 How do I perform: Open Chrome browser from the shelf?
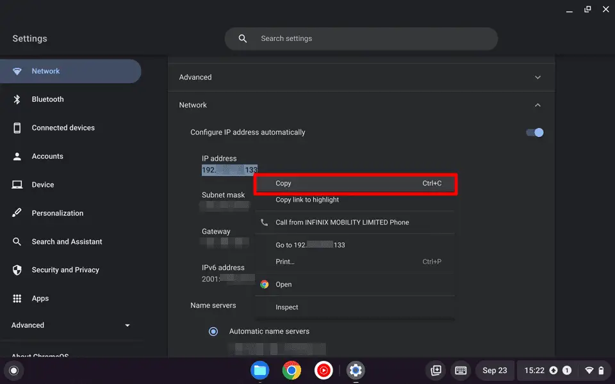pos(291,371)
